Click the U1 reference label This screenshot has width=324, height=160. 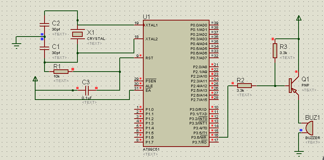click(147, 17)
